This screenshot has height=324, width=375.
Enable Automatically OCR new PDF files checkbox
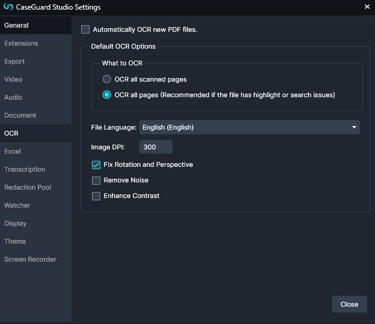click(x=85, y=29)
